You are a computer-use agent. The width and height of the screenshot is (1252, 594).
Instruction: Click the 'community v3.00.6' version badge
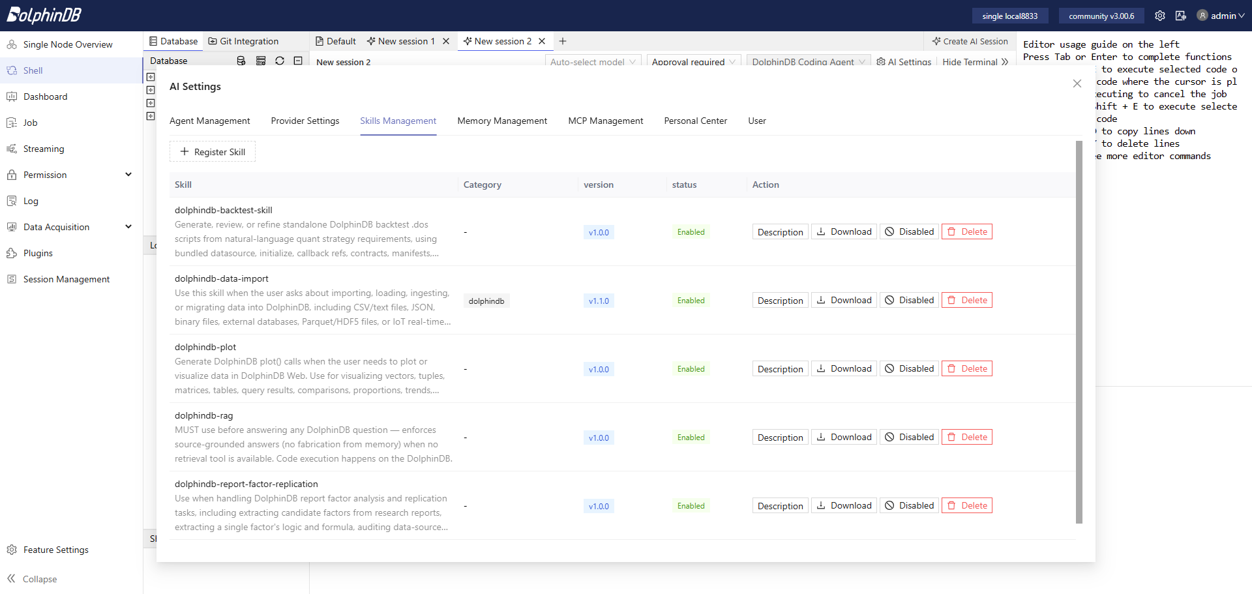(x=1101, y=16)
